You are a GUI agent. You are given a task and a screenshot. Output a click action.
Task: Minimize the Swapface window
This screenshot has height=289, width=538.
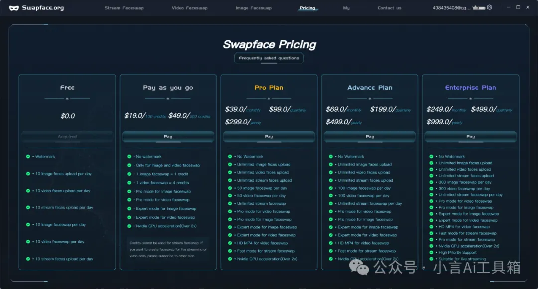tap(509, 7)
